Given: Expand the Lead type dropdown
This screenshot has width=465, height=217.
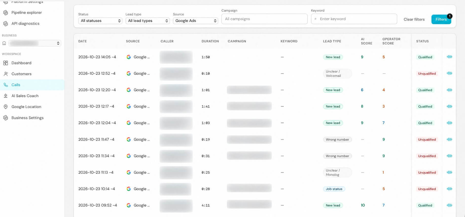Looking at the screenshot, I should [148, 21].
